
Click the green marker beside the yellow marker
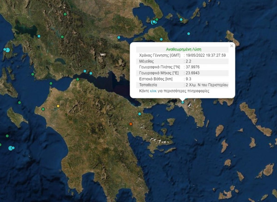[43, 109]
